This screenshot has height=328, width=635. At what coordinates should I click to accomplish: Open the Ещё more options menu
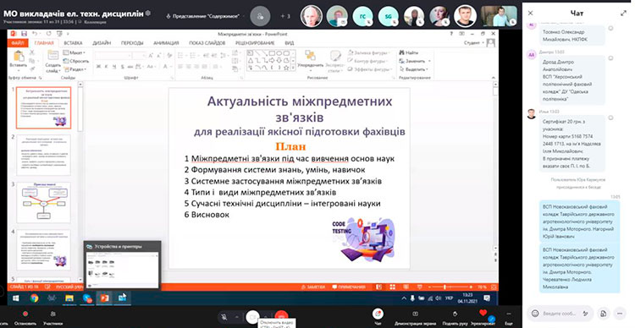[509, 318]
